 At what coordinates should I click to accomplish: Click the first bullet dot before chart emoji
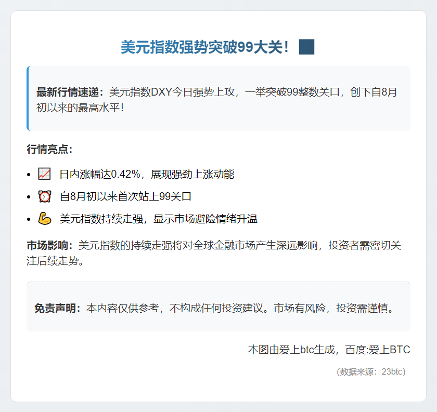[30, 175]
